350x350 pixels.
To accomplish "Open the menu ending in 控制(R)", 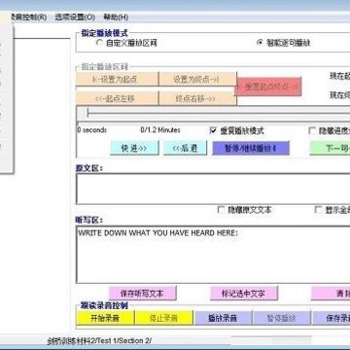I will (x=28, y=17).
